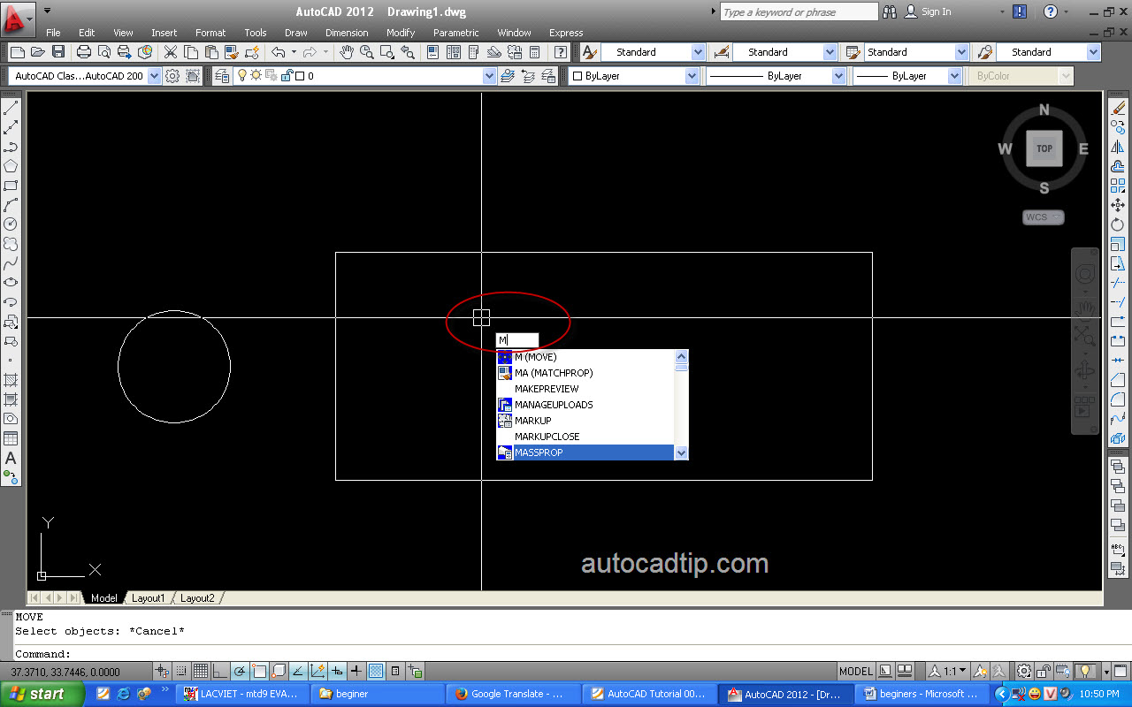Select the Polygon draw tool

click(x=11, y=166)
